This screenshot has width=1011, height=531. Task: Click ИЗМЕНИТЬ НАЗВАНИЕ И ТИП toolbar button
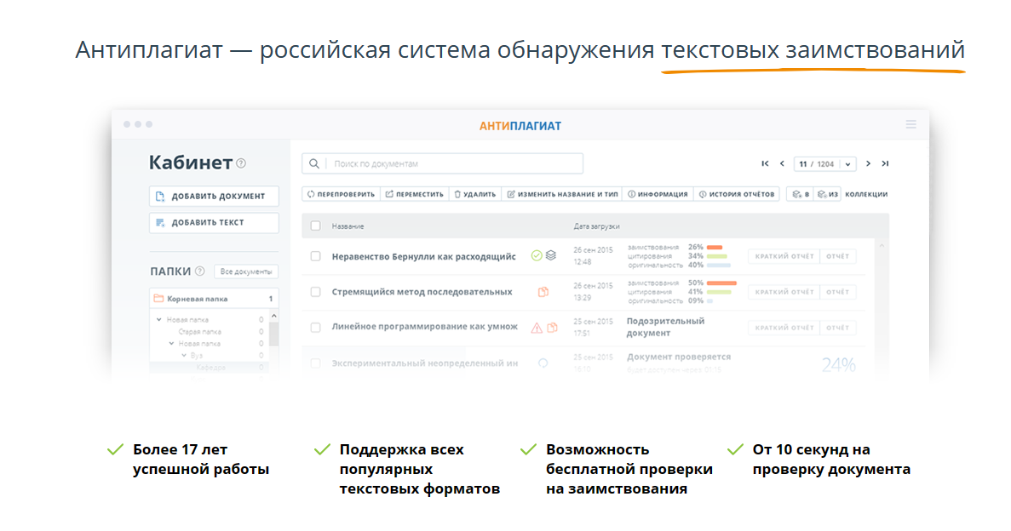562,194
